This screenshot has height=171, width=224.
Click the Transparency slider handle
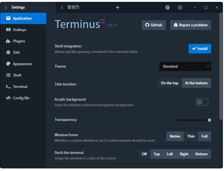pos(210,120)
